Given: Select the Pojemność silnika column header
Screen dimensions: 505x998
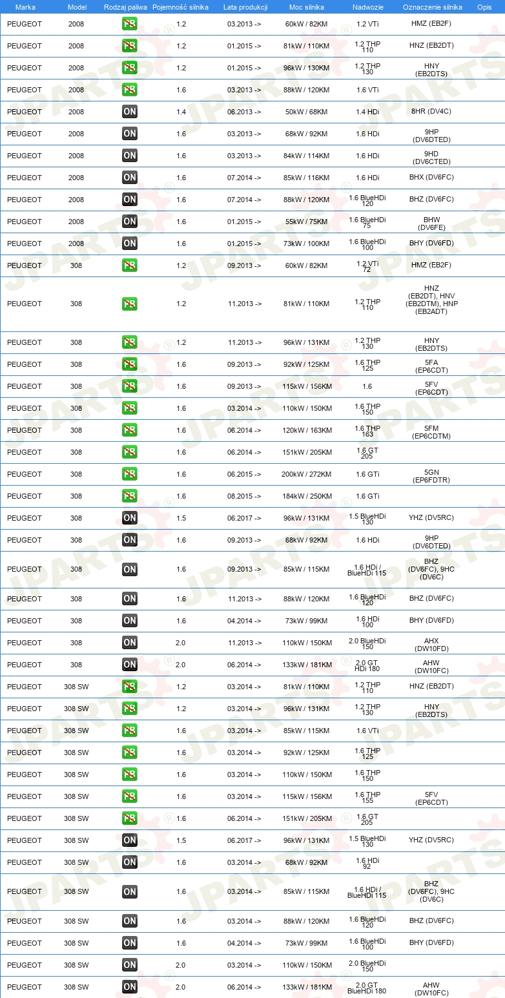Looking at the screenshot, I should (180, 6).
